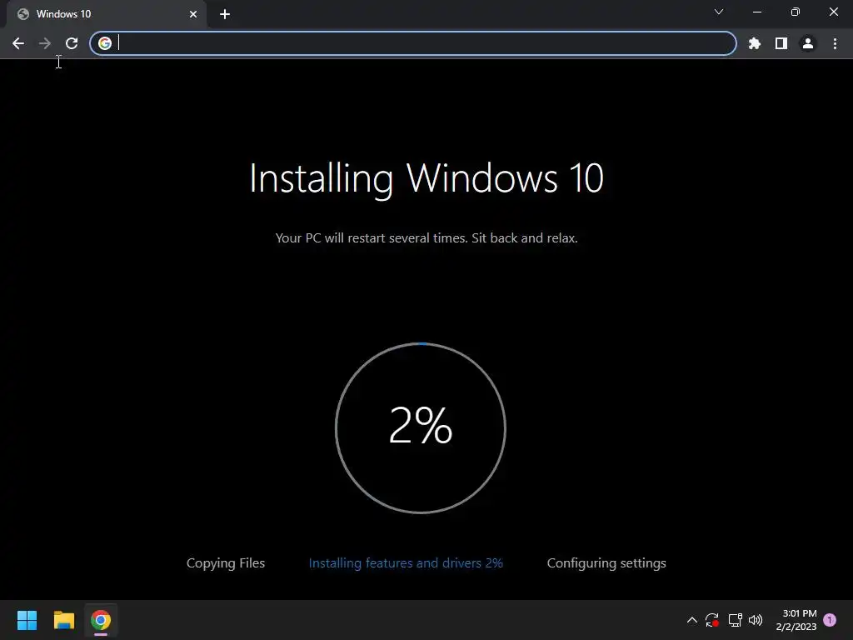
Task: Click the Copying Files step label
Action: (226, 563)
